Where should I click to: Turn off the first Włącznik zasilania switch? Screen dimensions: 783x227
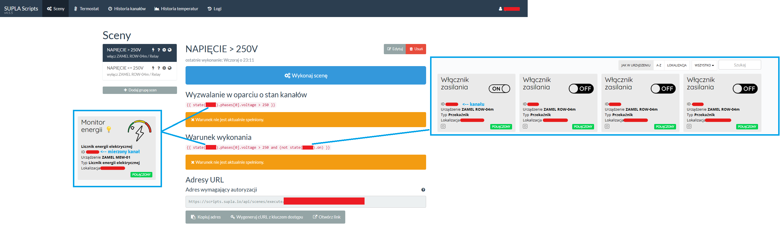pos(499,89)
